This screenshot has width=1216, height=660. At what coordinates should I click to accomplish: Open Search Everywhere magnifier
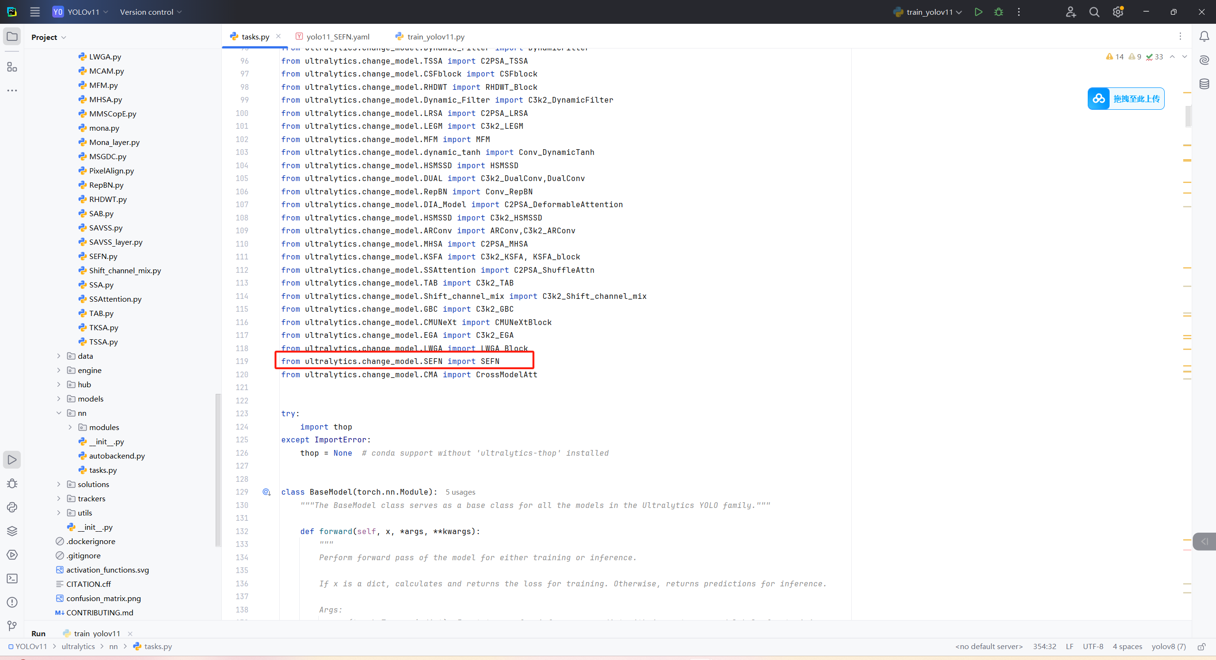point(1094,12)
